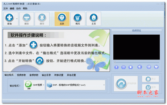Image resolution: width=167 pixels, height=105 pixels.
Task: Take a snapshot with camera icon
Action: [x=149, y=67]
